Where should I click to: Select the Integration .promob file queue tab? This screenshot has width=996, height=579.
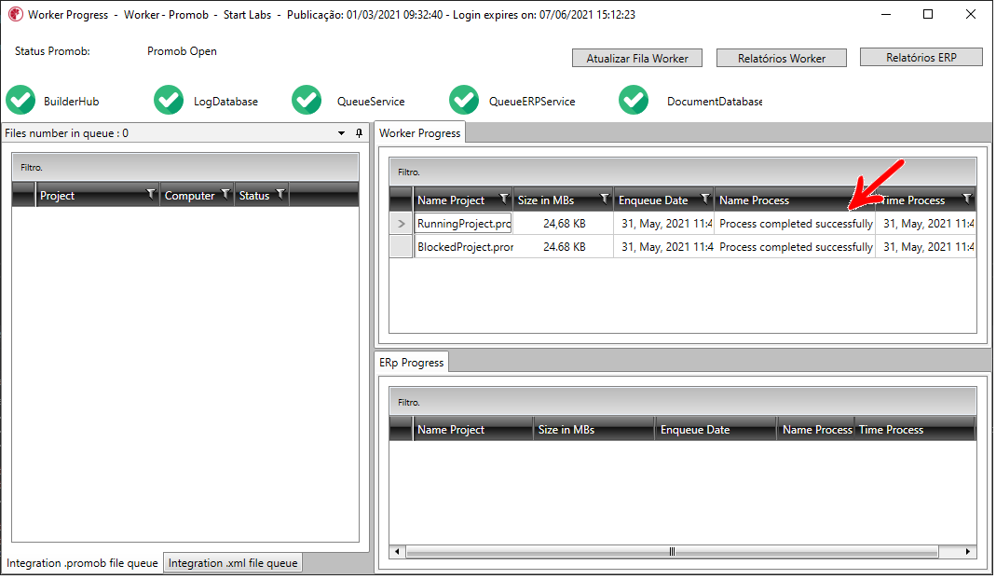pos(82,563)
